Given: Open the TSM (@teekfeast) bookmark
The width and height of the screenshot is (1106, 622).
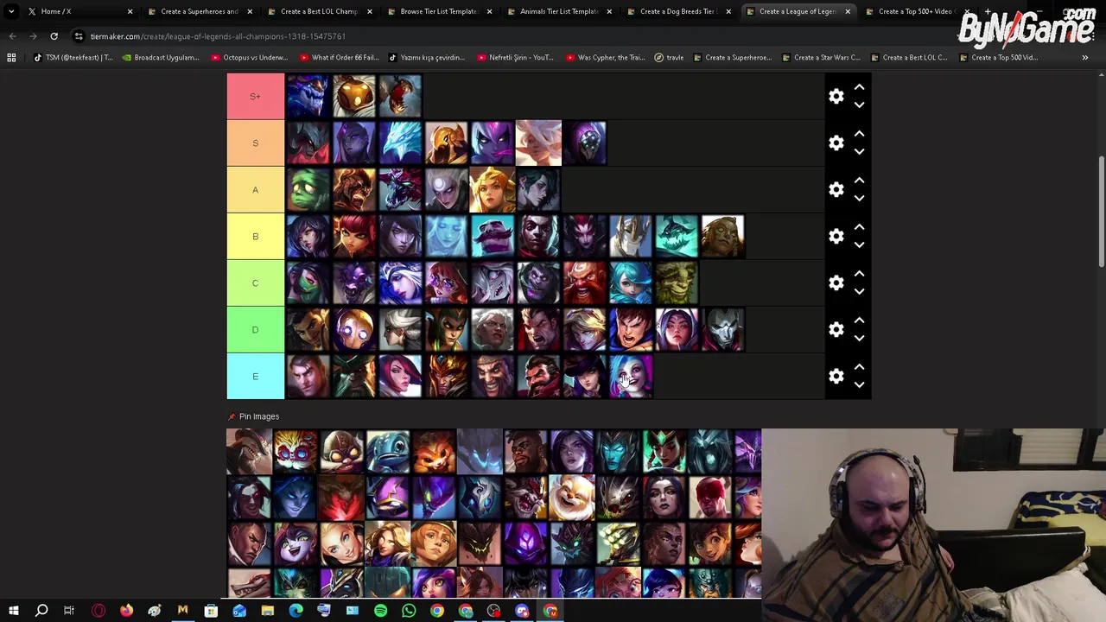Looking at the screenshot, I should [73, 58].
